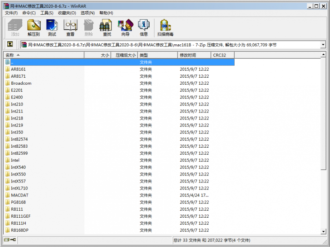This screenshot has width=330, height=247.
Task: Sort by 压缩后大小 column header
Action: tap(124, 55)
